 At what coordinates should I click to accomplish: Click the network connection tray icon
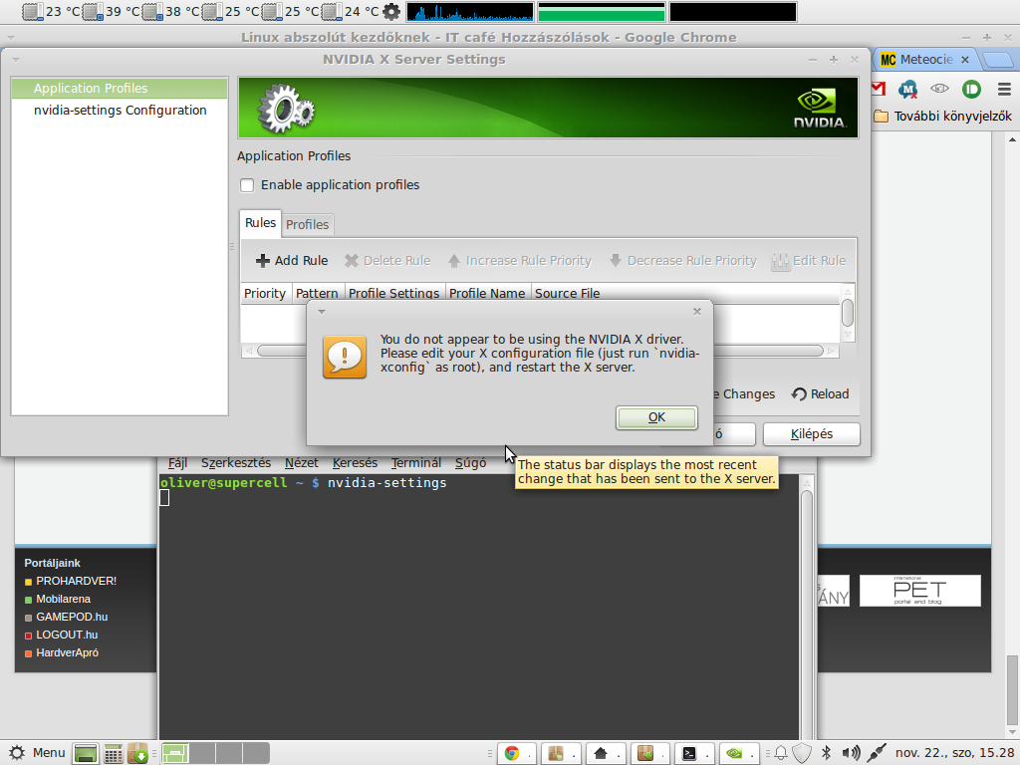coord(877,753)
